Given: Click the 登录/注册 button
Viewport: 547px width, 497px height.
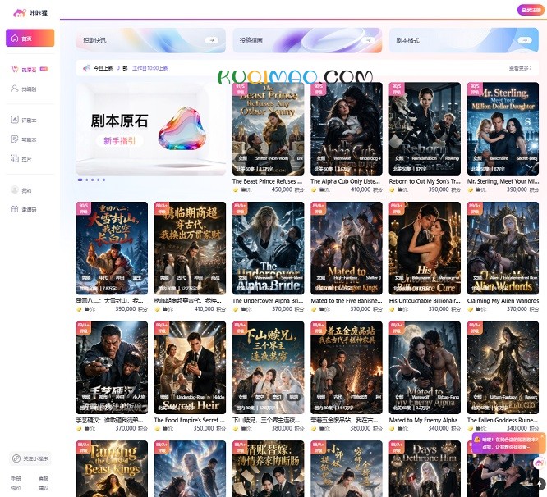Looking at the screenshot, I should [531, 10].
